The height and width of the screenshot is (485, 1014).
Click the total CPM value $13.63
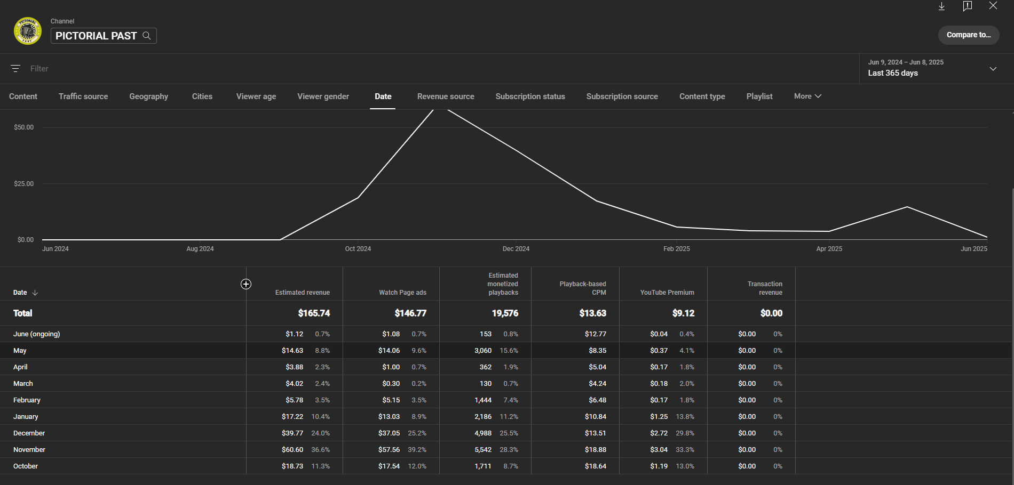pos(593,313)
